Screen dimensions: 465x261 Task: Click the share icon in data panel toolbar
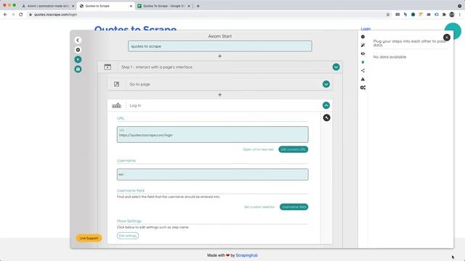point(363,71)
